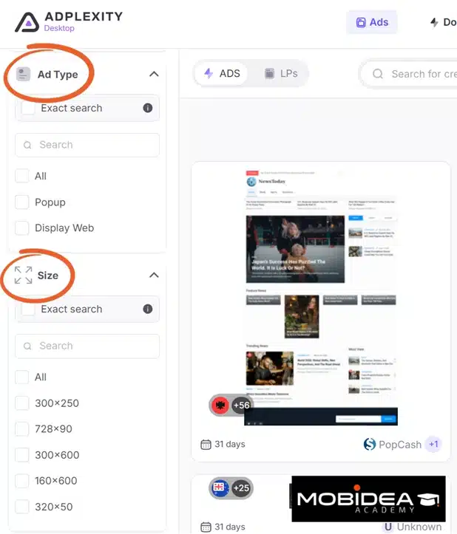Collapse the Size filter section
Viewport: 457px width, 534px height.
pyautogui.click(x=154, y=275)
